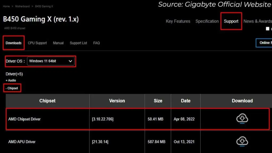Image resolution: width=272 pixels, height=153 pixels.
Task: Download the AMD APU Driver
Action: click(x=242, y=141)
